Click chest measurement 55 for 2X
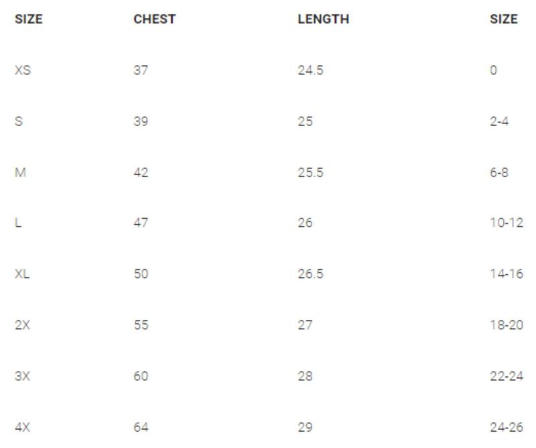 (141, 325)
